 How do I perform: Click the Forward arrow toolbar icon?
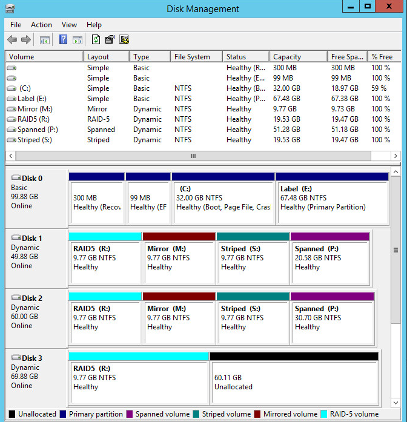click(x=26, y=40)
